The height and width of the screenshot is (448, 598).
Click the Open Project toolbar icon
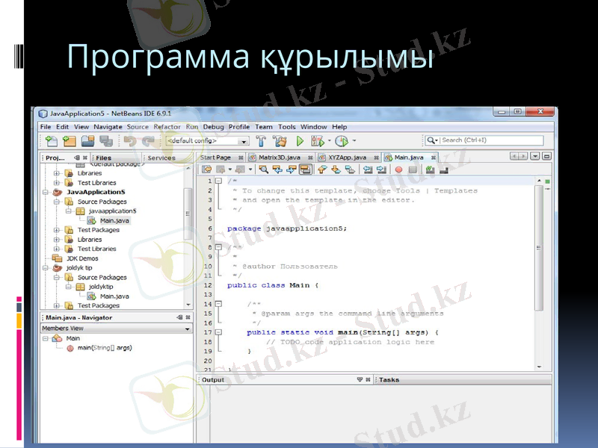tap(87, 141)
